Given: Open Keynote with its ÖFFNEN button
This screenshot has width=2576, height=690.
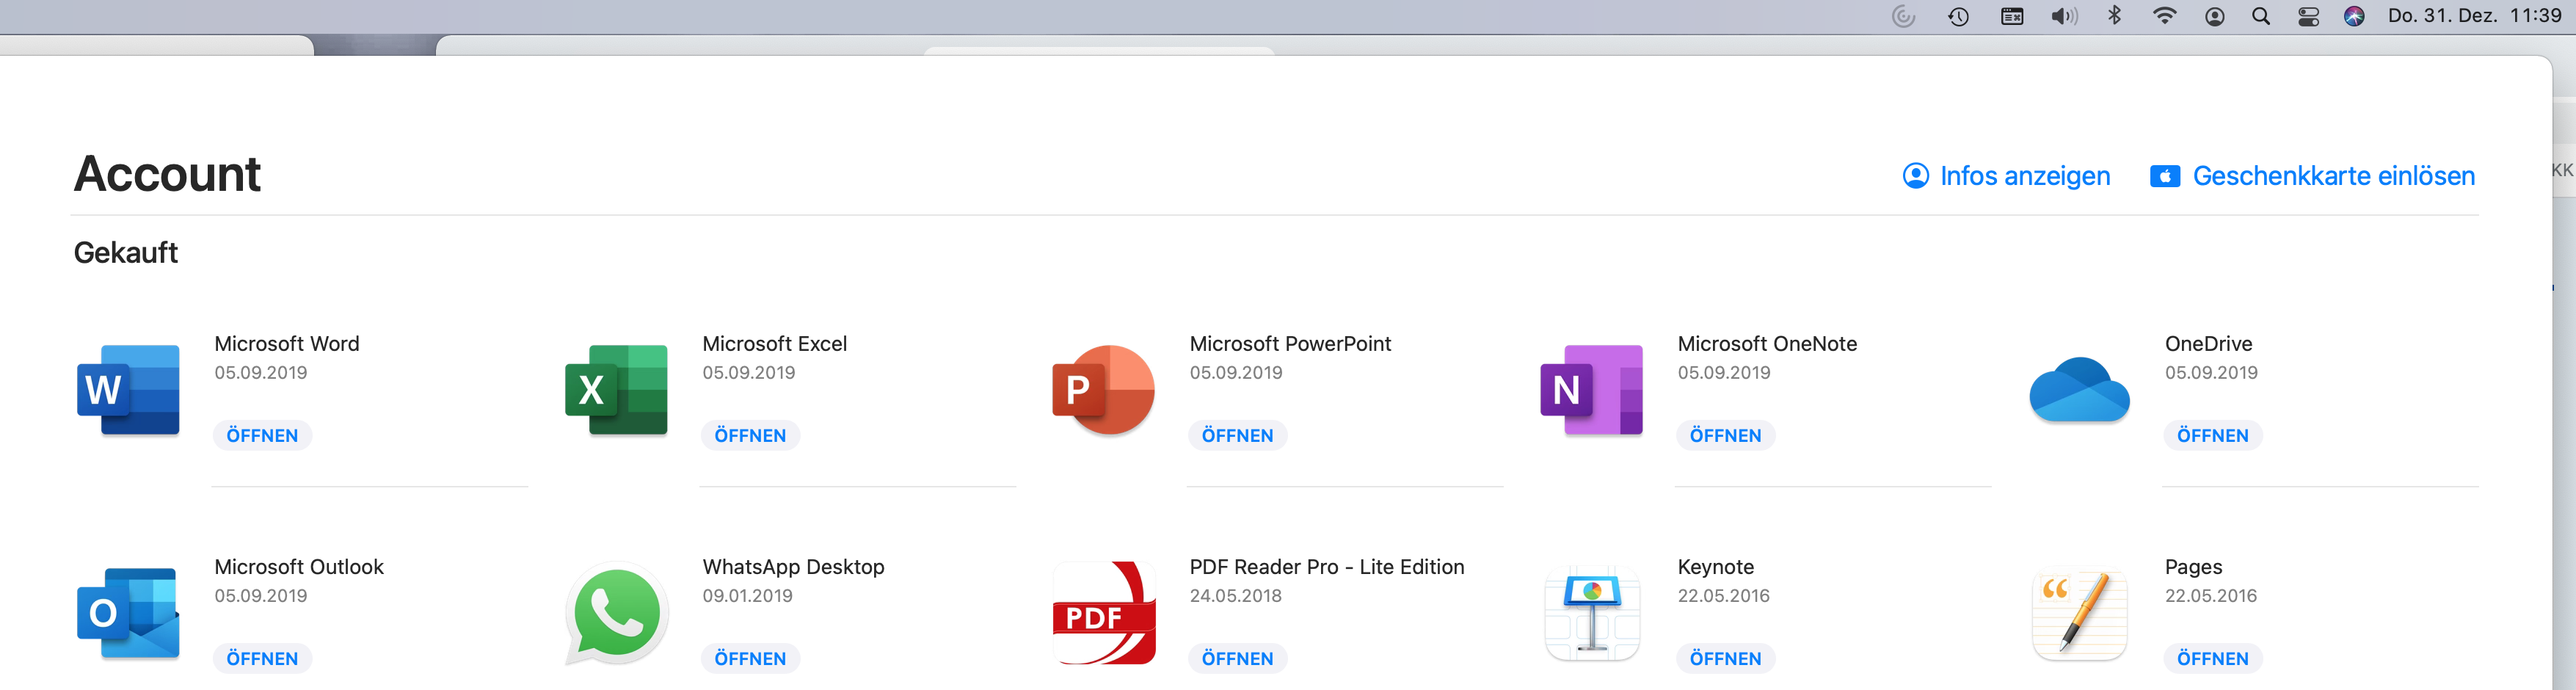Looking at the screenshot, I should click(1725, 658).
